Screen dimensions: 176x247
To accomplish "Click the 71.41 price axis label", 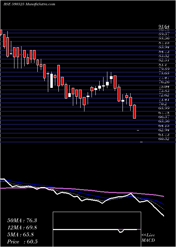I will pos(164,100).
